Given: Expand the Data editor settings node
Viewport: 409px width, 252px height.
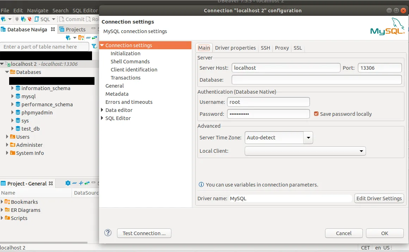Looking at the screenshot, I should pyautogui.click(x=102, y=110).
